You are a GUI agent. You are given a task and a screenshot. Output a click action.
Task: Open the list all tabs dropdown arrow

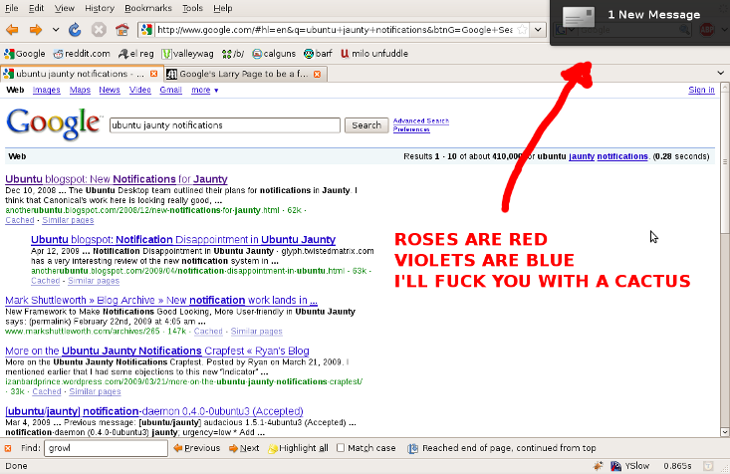coord(721,74)
